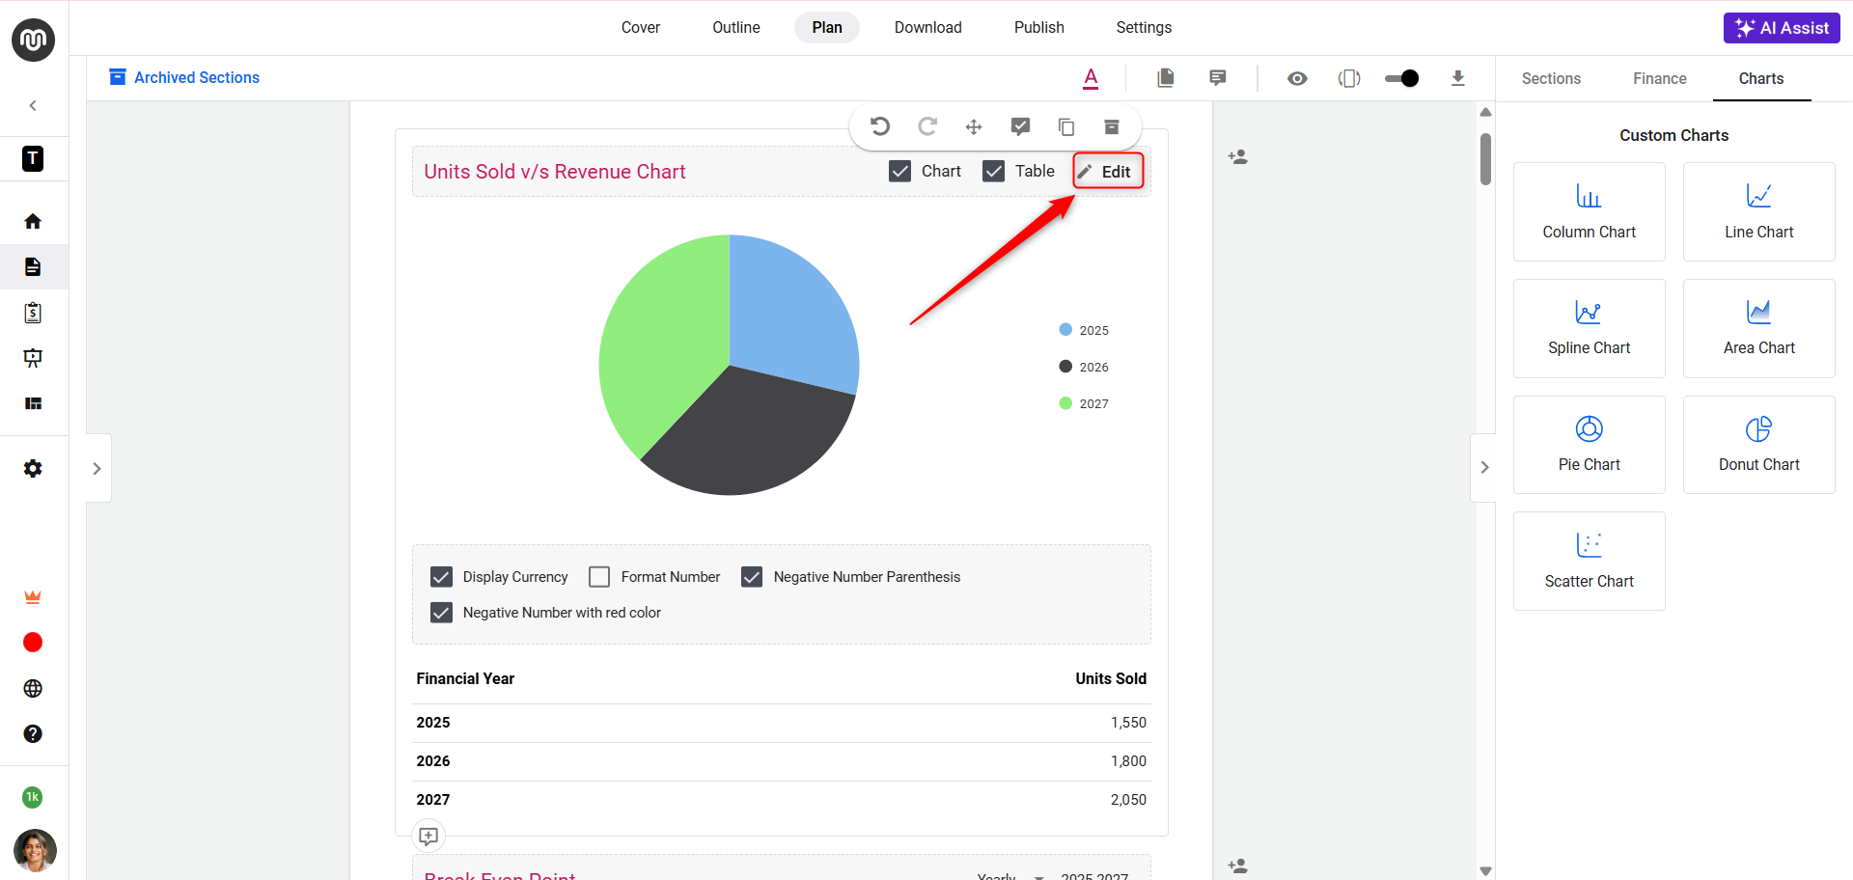Open the Download tab
The width and height of the screenshot is (1853, 880).
928,27
